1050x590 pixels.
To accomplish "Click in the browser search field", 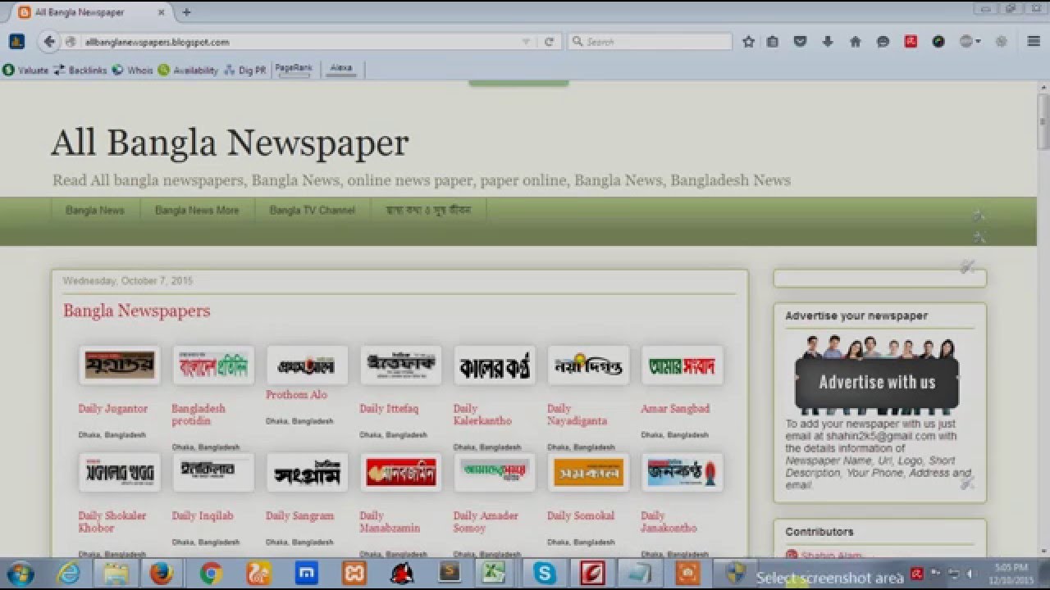I will pyautogui.click(x=656, y=42).
